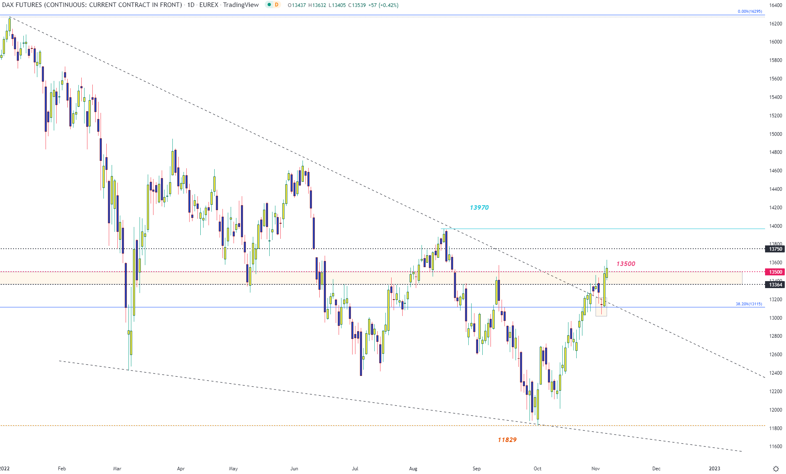This screenshot has height=474, width=786.
Task: Click 13200 on the price axis
Action: (x=775, y=300)
